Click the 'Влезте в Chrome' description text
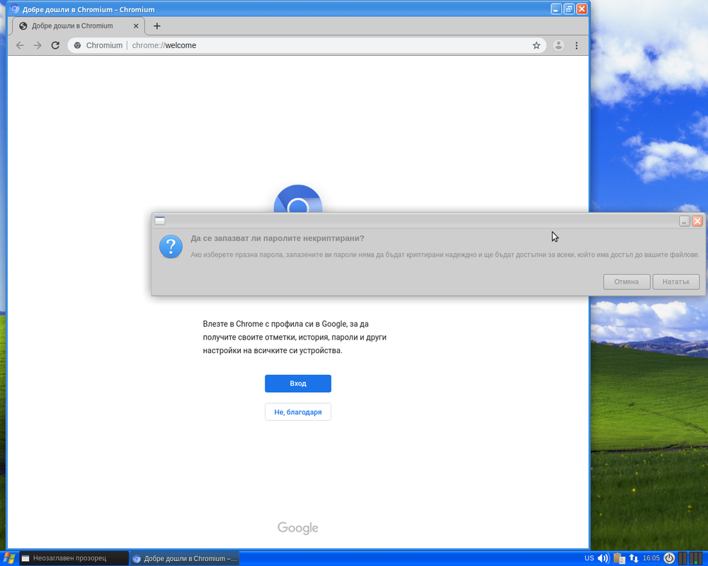708x566 pixels. (295, 337)
